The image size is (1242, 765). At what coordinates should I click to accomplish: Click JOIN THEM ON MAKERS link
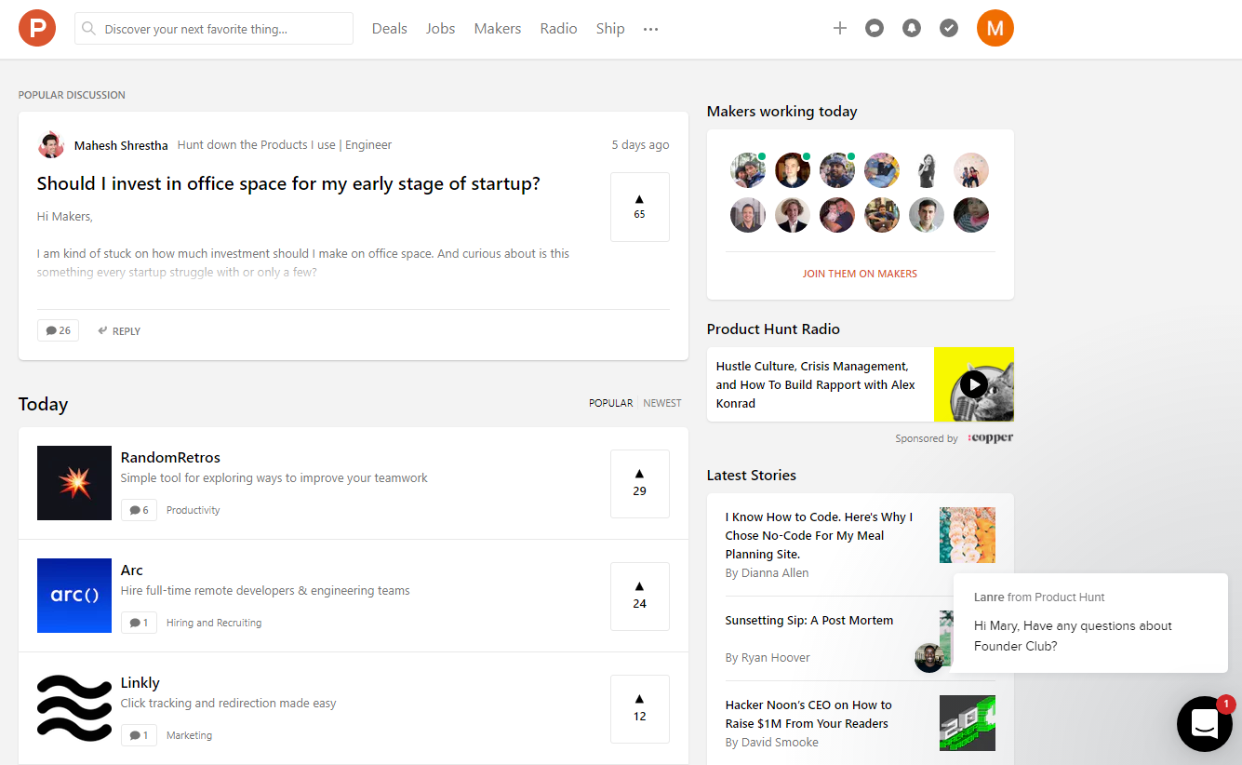[860, 274]
